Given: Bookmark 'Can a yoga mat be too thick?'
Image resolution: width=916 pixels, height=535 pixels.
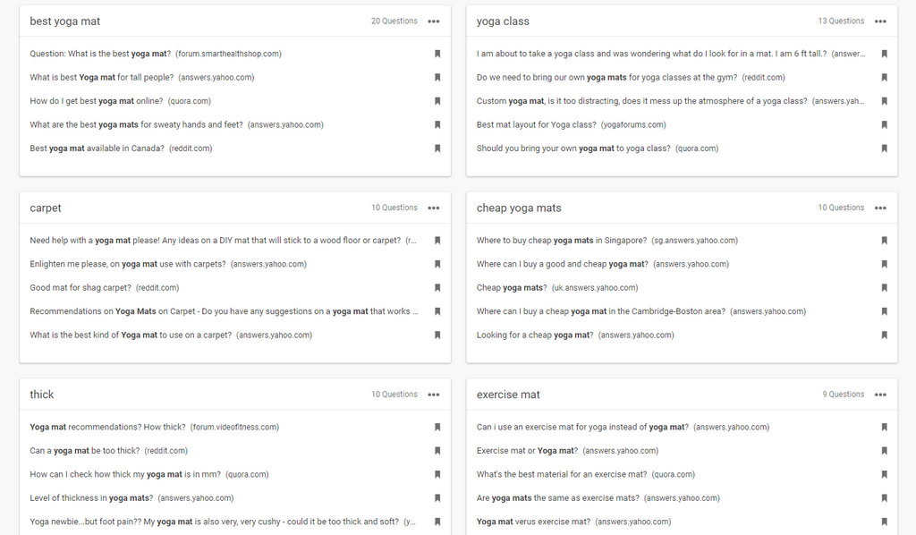Looking at the screenshot, I should [x=437, y=451].
